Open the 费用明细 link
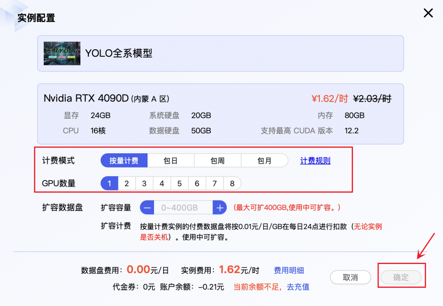Viewport: 443px width, 306px height. pos(289,271)
